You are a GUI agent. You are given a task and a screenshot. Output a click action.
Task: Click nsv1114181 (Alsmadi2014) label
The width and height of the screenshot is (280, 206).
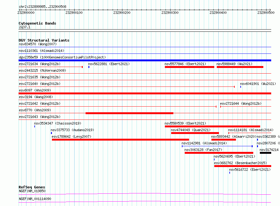click(251, 130)
